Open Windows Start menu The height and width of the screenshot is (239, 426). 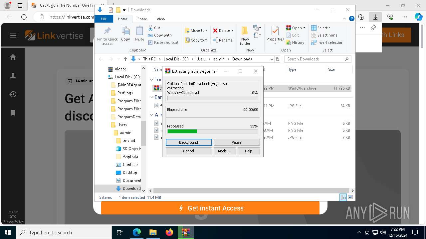coord(8,232)
